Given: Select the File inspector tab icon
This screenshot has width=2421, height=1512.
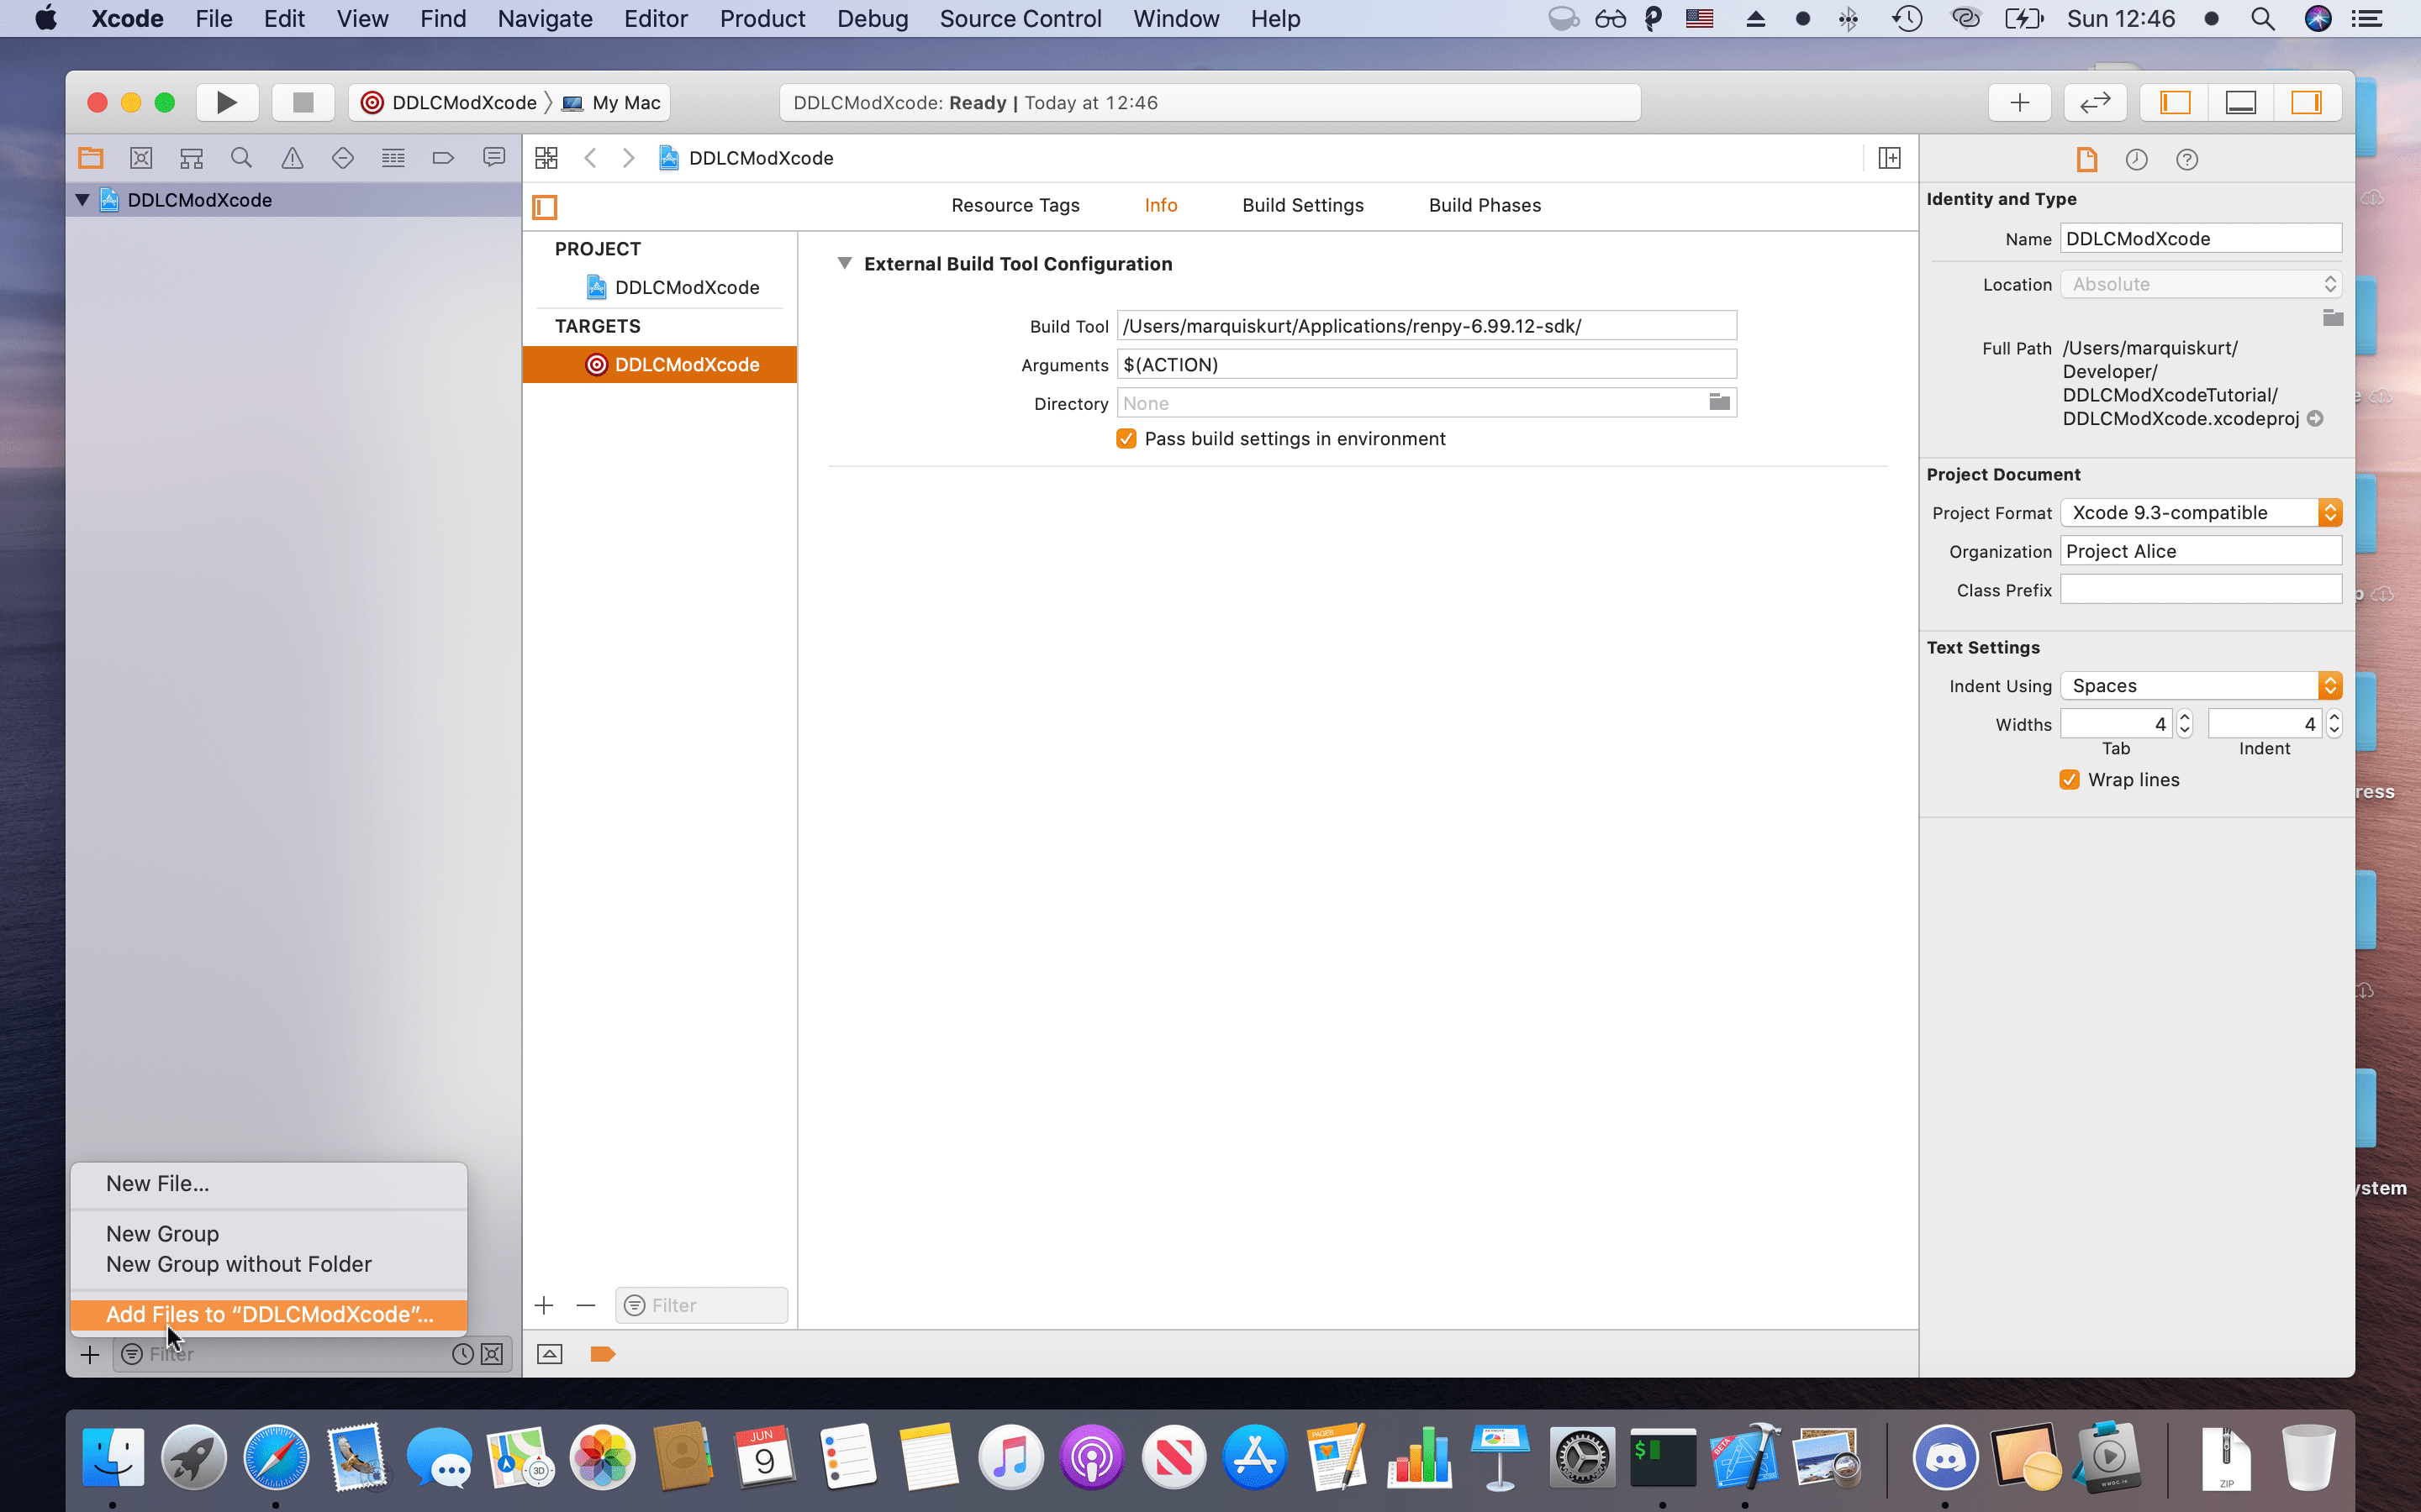Looking at the screenshot, I should point(2087,159).
